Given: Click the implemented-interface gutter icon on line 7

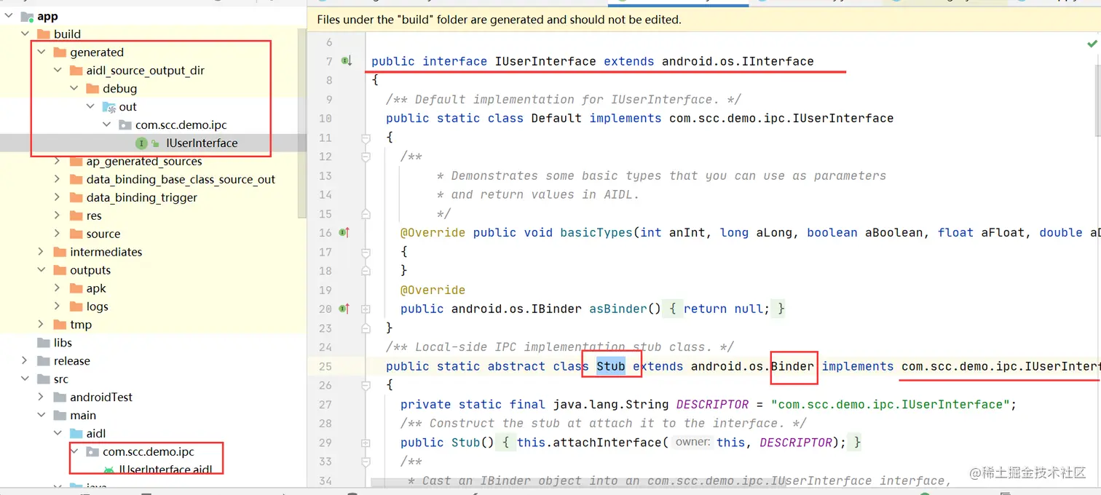Looking at the screenshot, I should pos(347,61).
